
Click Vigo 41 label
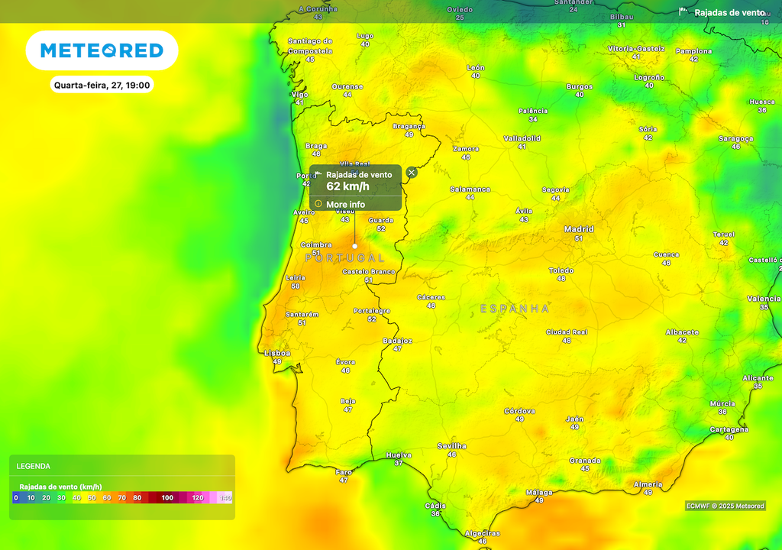tap(299, 99)
